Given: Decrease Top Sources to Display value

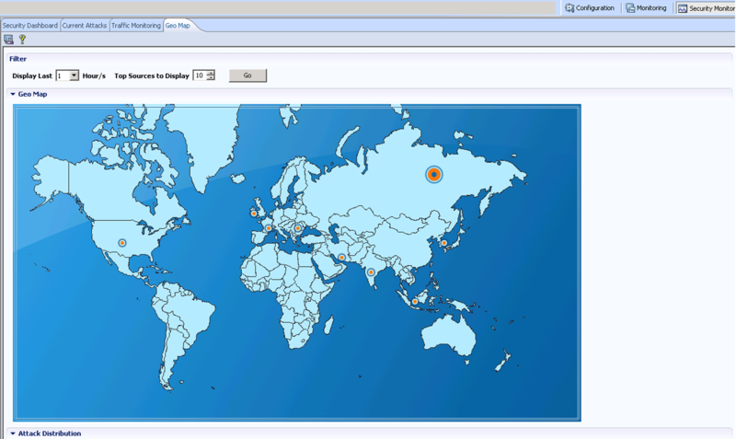Looking at the screenshot, I should tap(211, 78).
